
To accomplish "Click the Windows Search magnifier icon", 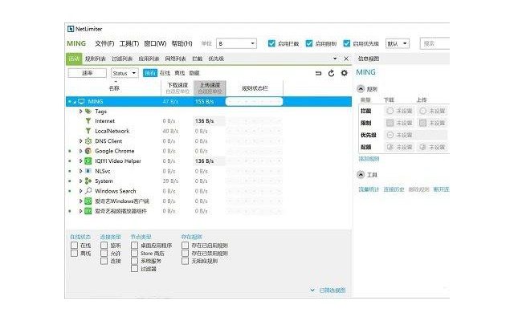I will (88, 191).
